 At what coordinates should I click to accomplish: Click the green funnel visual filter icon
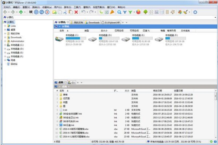point(130,12)
